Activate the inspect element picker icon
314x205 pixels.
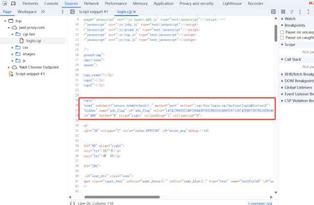pyautogui.click(x=5, y=3)
